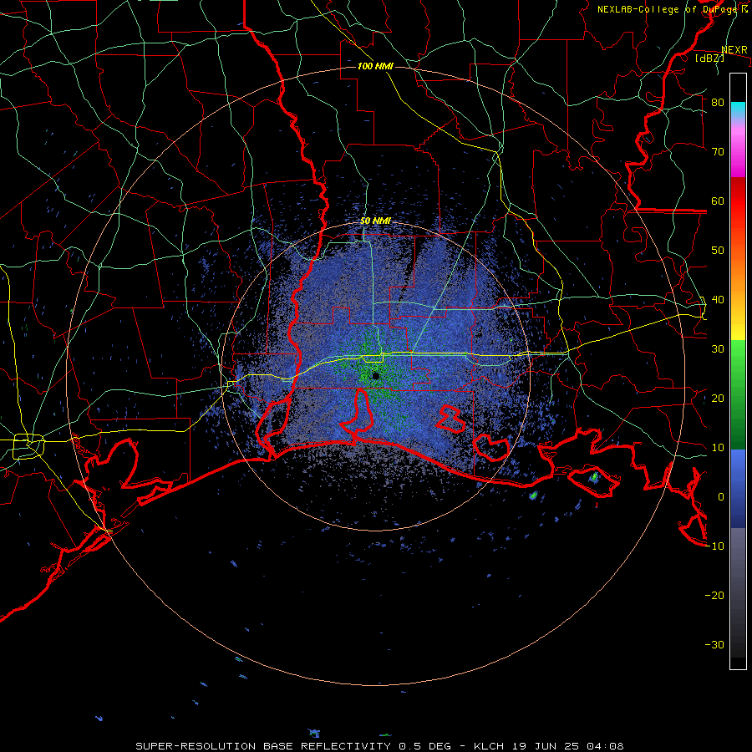Click the 10 value on the dBZ scale
The height and width of the screenshot is (752, 752).
tap(718, 448)
